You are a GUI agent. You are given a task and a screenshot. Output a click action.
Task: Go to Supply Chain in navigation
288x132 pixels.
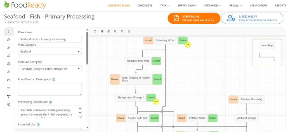187,6
